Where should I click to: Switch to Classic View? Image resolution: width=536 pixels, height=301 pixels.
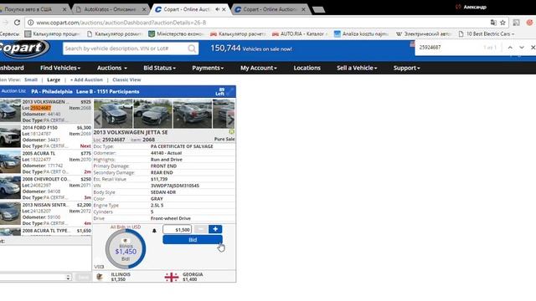pos(126,80)
